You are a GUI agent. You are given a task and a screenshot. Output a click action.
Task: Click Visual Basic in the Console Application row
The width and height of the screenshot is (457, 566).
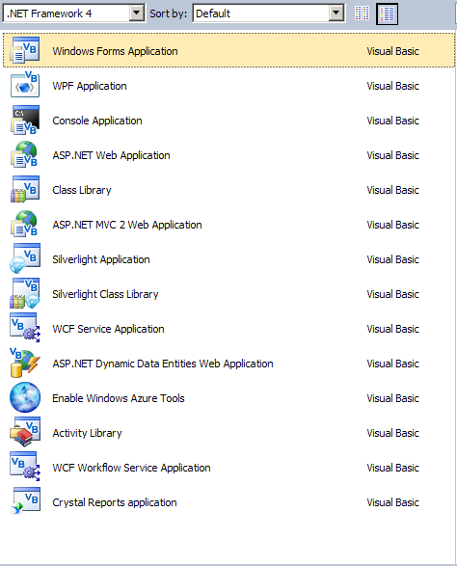pos(392,121)
